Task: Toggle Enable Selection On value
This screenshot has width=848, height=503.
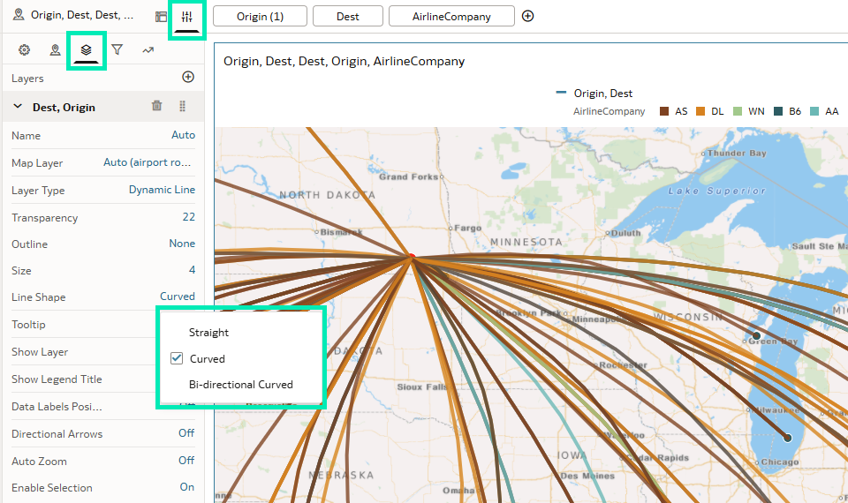Action: pyautogui.click(x=187, y=488)
